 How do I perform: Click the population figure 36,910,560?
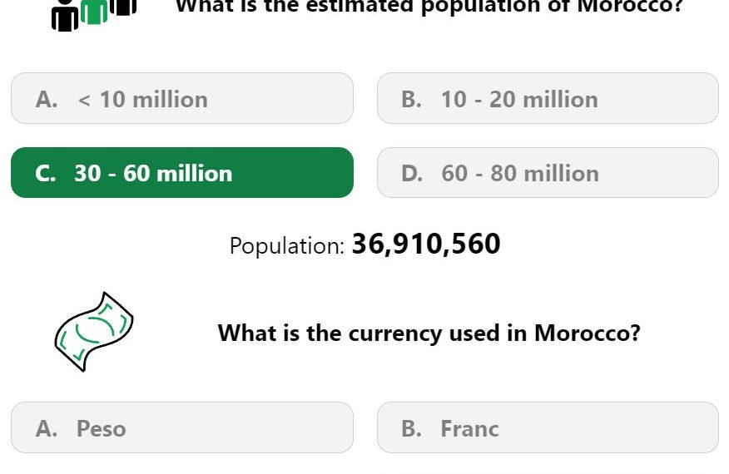pyautogui.click(x=426, y=244)
